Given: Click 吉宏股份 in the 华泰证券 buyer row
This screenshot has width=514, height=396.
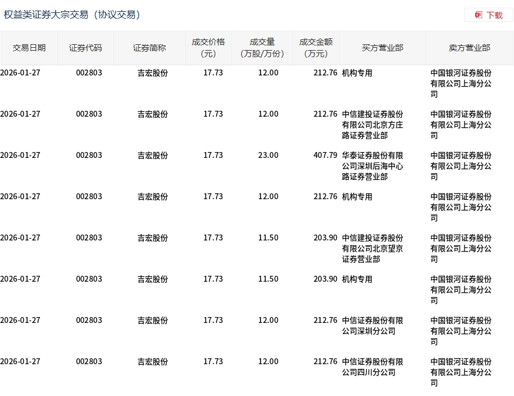Looking at the screenshot, I should [153, 156].
